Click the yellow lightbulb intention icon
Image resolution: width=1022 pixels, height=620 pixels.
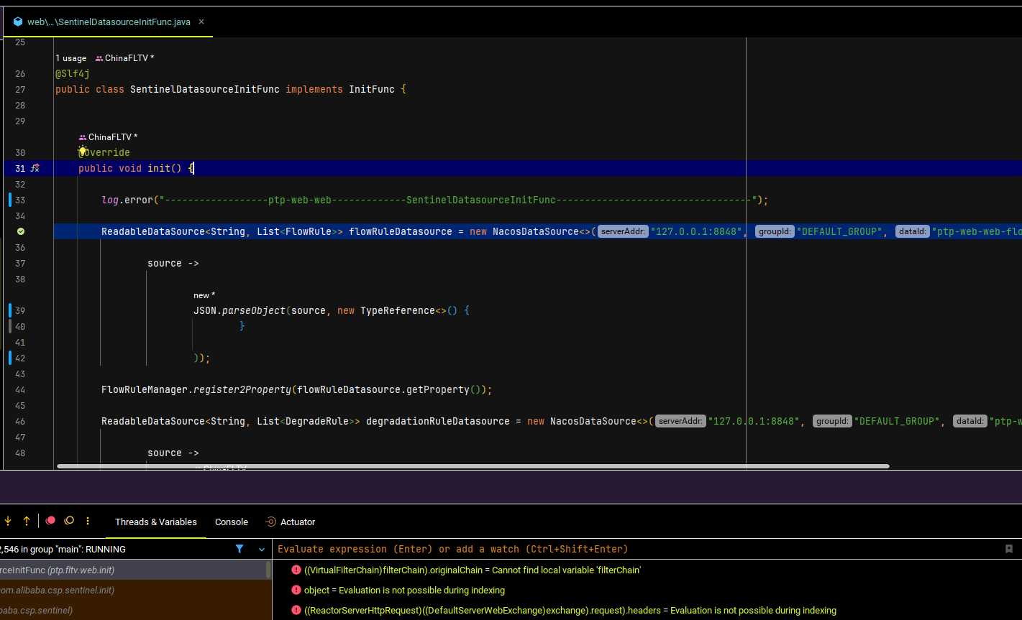83,151
